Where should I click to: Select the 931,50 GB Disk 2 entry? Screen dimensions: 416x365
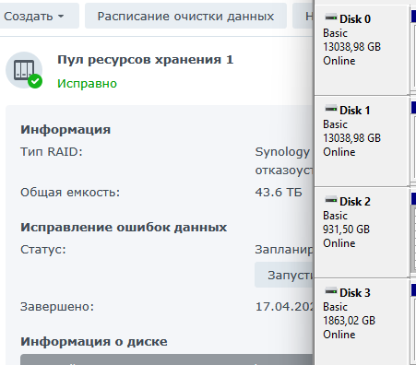[x=362, y=232]
